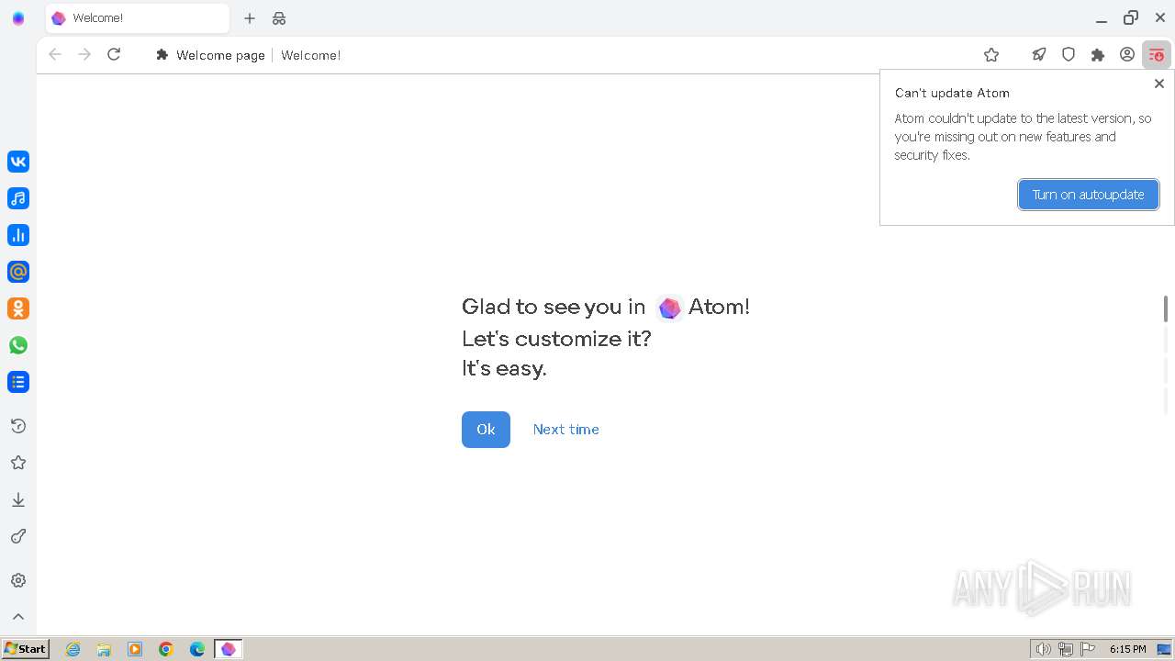The width and height of the screenshot is (1175, 661).
Task: Open the music note sidebar icon
Action: [18, 198]
